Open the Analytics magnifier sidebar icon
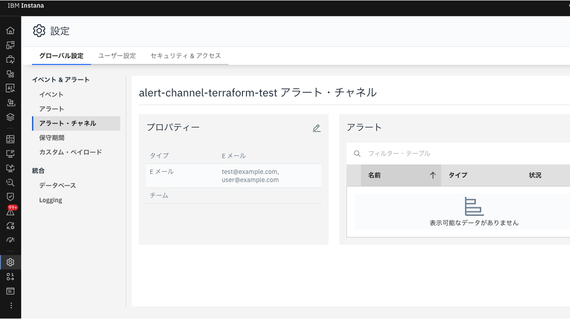Screen dimensions: 570x319 (10, 182)
